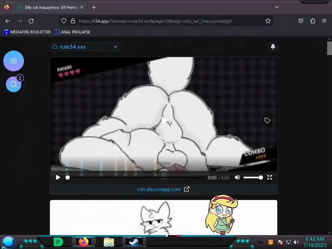Mute the video with the speaker icon
This screenshot has height=249, width=332.
[x=237, y=177]
